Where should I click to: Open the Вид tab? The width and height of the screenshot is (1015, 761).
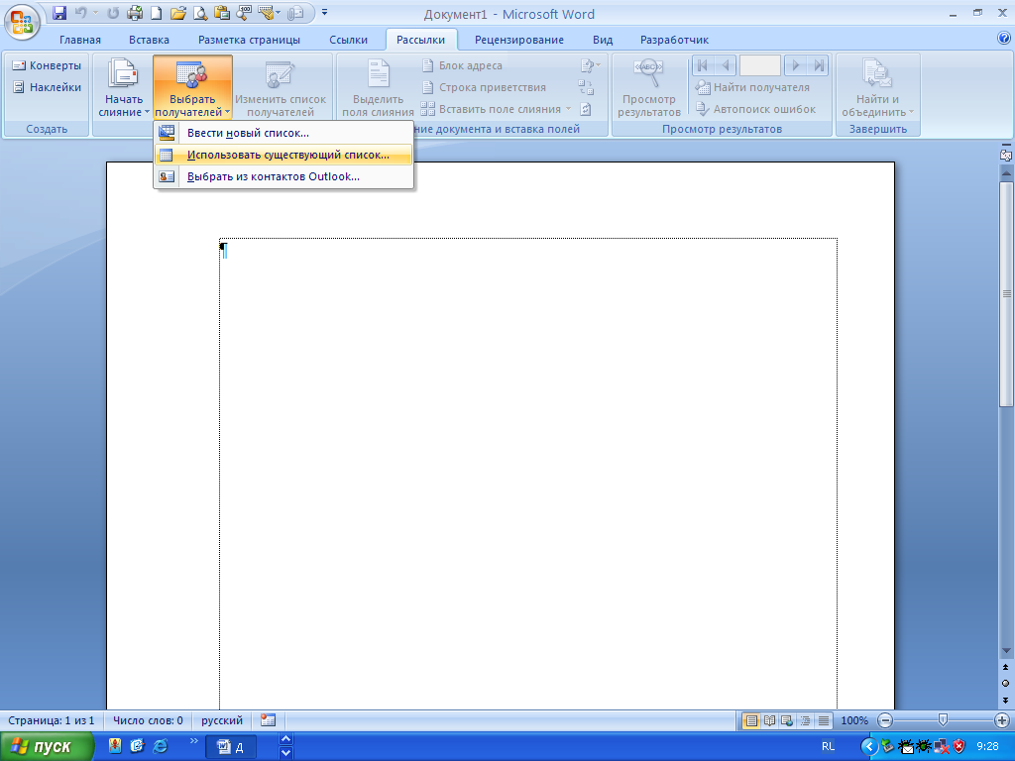(603, 40)
